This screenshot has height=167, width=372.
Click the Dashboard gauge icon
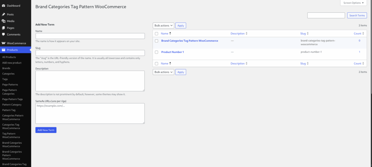click(x=4, y=5)
